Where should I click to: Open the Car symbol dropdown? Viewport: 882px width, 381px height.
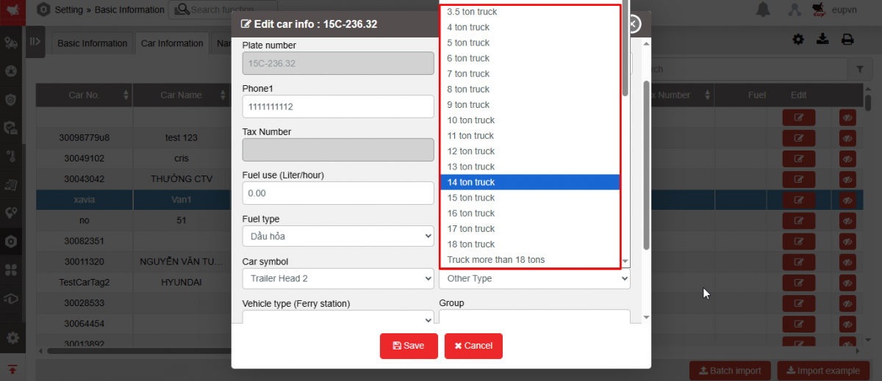[337, 279]
